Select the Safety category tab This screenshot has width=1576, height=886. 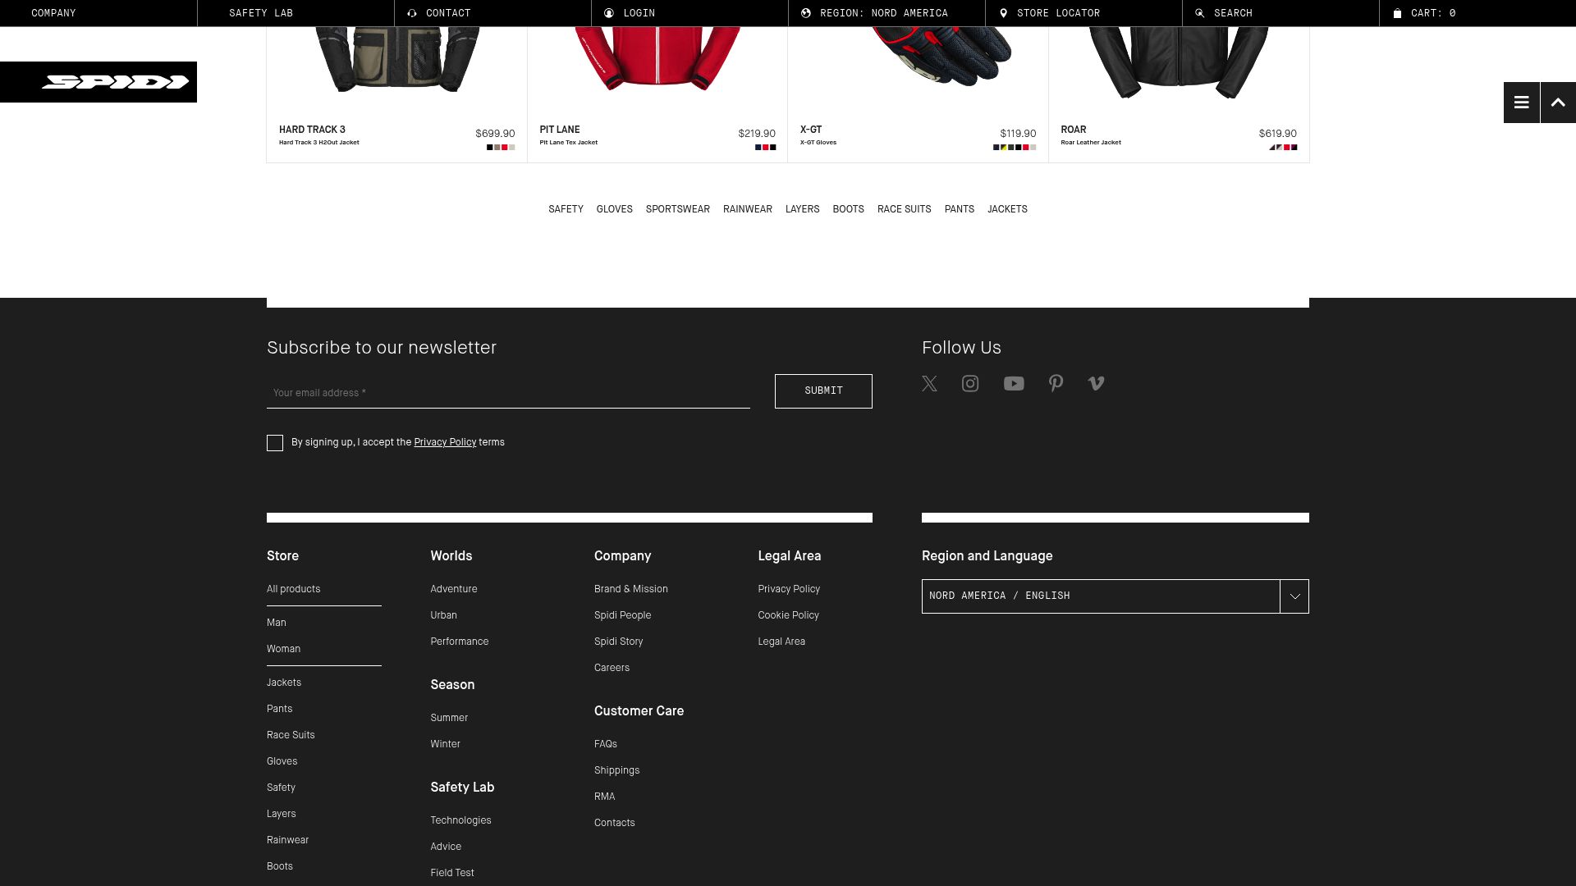[x=566, y=209]
